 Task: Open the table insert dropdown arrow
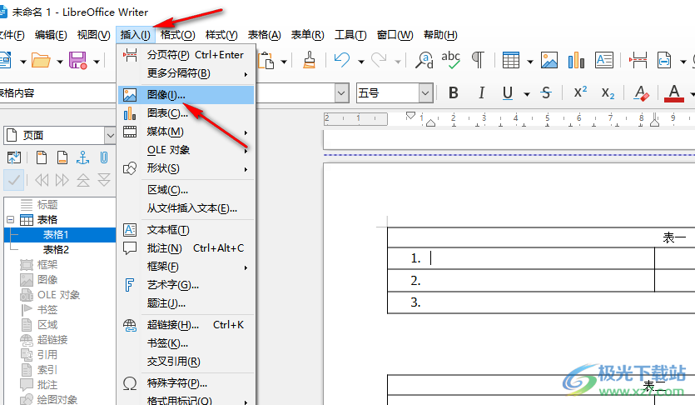pos(529,61)
